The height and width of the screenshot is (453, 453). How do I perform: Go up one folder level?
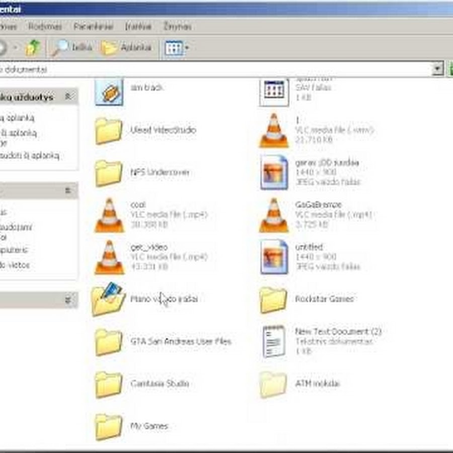(x=33, y=47)
